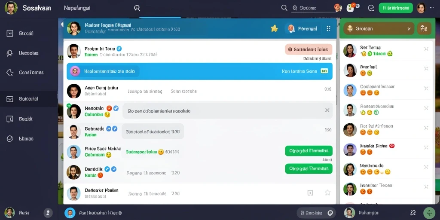440x220 pixels.
Task: Clear the Sroidan chip with X
Action: pyautogui.click(x=409, y=29)
